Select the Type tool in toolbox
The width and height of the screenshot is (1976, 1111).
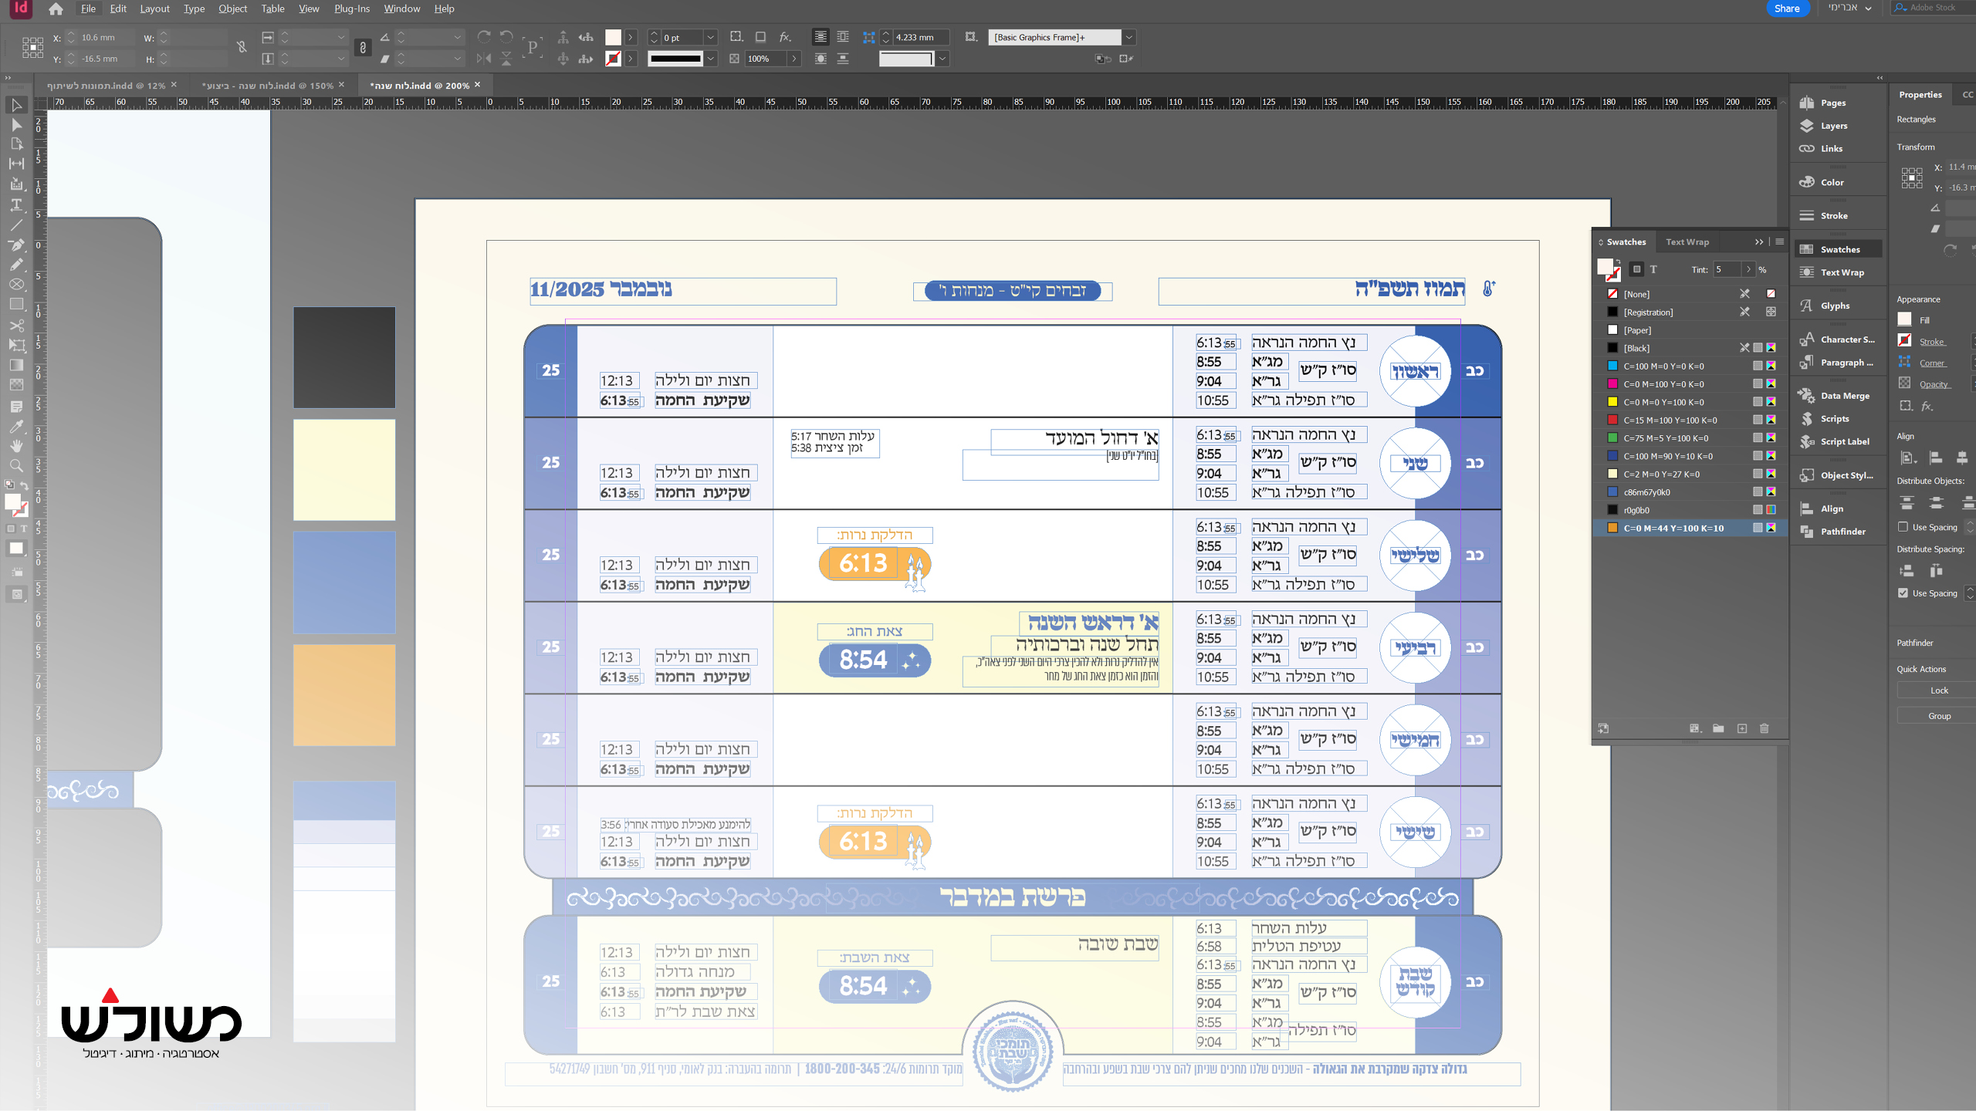tap(16, 204)
